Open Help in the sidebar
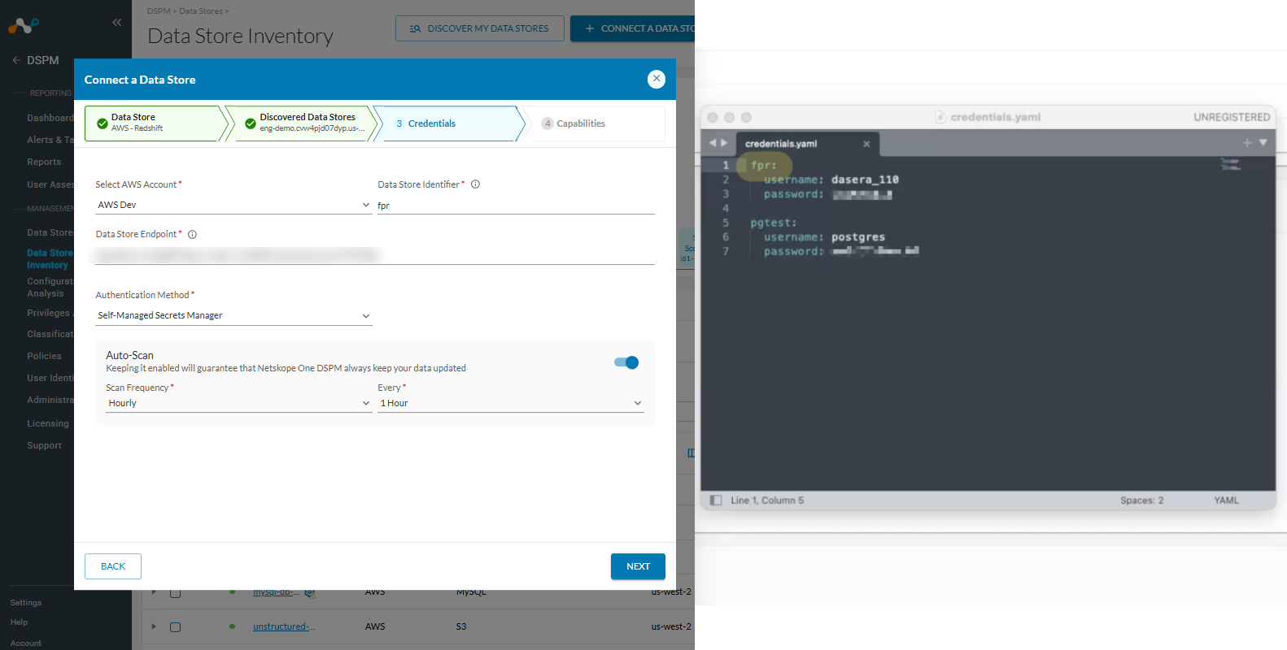 click(x=19, y=622)
